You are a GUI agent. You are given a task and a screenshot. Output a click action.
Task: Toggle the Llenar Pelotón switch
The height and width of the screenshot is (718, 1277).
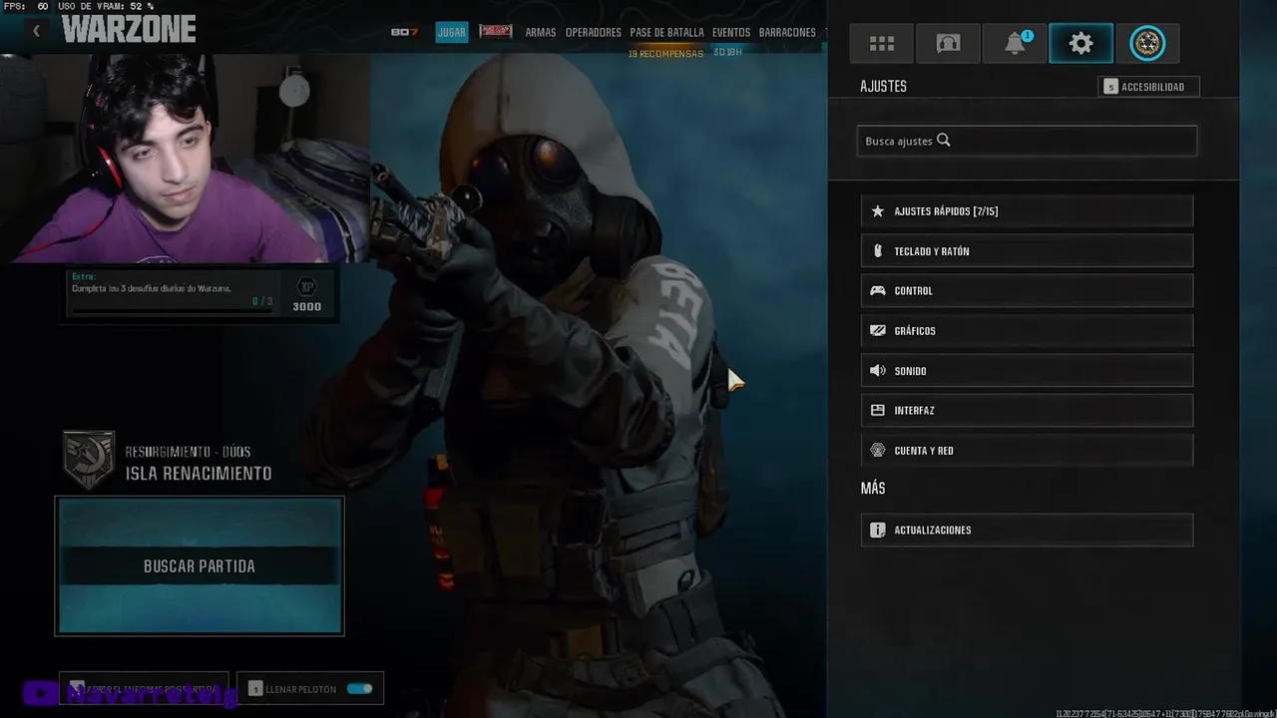(x=360, y=689)
